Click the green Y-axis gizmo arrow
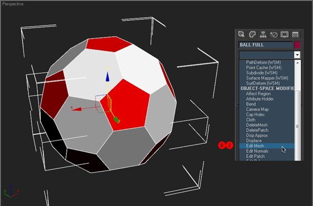This screenshot has width=313, height=206. click(x=116, y=119)
